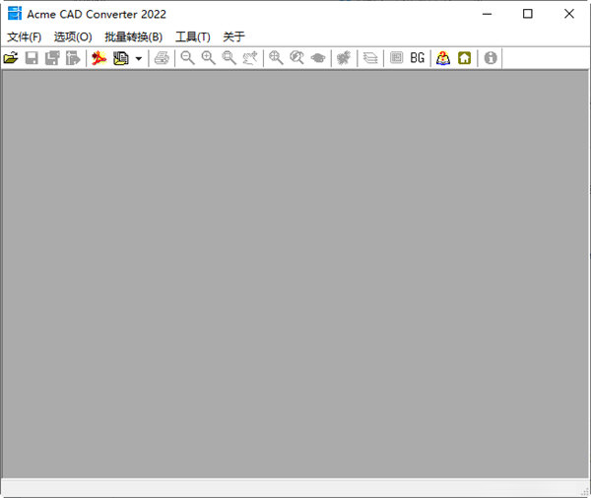
Task: Click the pan hand tool icon
Action: (251, 58)
